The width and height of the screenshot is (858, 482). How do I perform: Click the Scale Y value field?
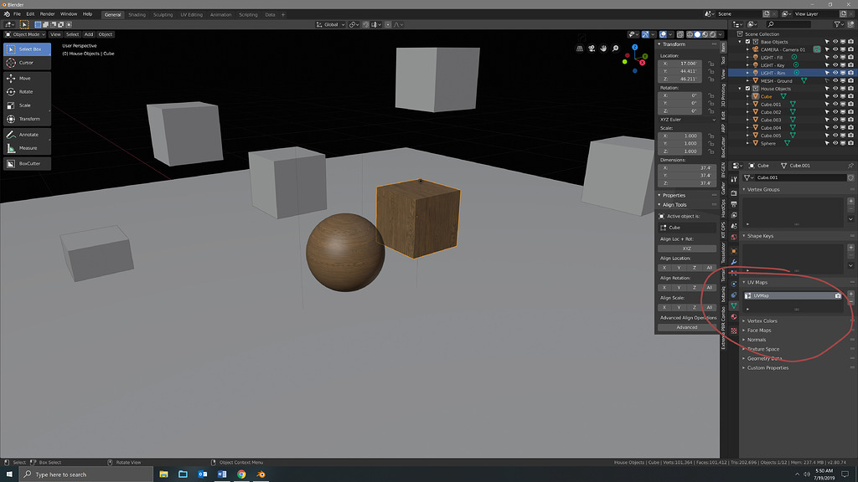click(680, 144)
